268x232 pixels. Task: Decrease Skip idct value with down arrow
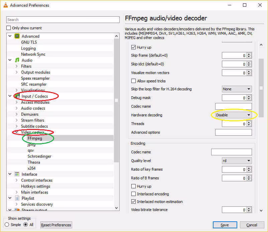(x=249, y=66)
